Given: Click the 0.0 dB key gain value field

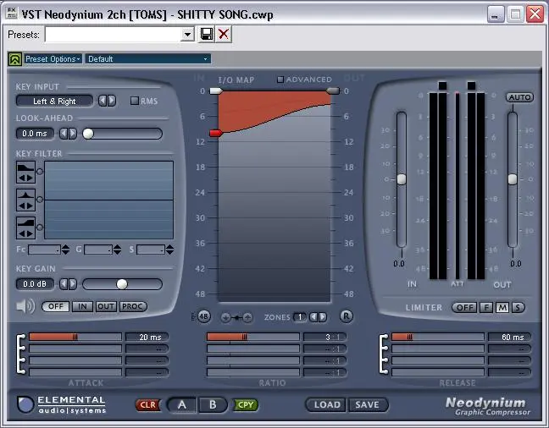Looking at the screenshot, I should click(x=35, y=284).
